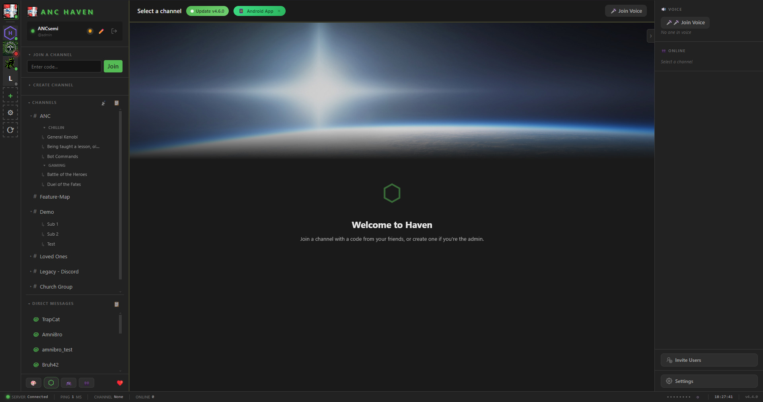
Task: Click the Enter code input field
Action: tap(64, 66)
